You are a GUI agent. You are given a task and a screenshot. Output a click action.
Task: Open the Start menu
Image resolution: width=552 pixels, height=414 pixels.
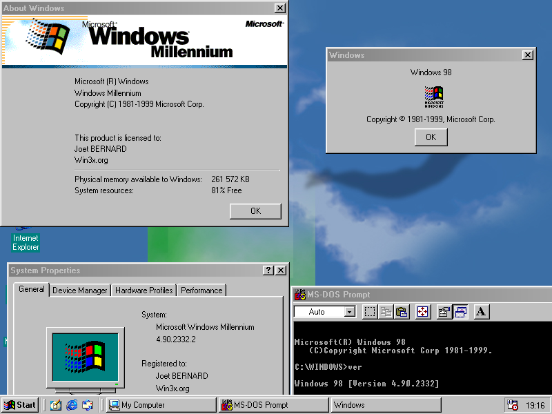click(20, 405)
